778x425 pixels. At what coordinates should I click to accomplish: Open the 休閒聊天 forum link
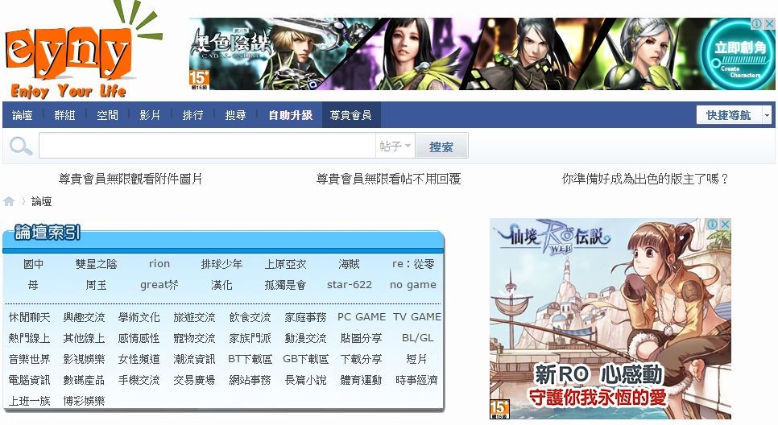click(30, 317)
